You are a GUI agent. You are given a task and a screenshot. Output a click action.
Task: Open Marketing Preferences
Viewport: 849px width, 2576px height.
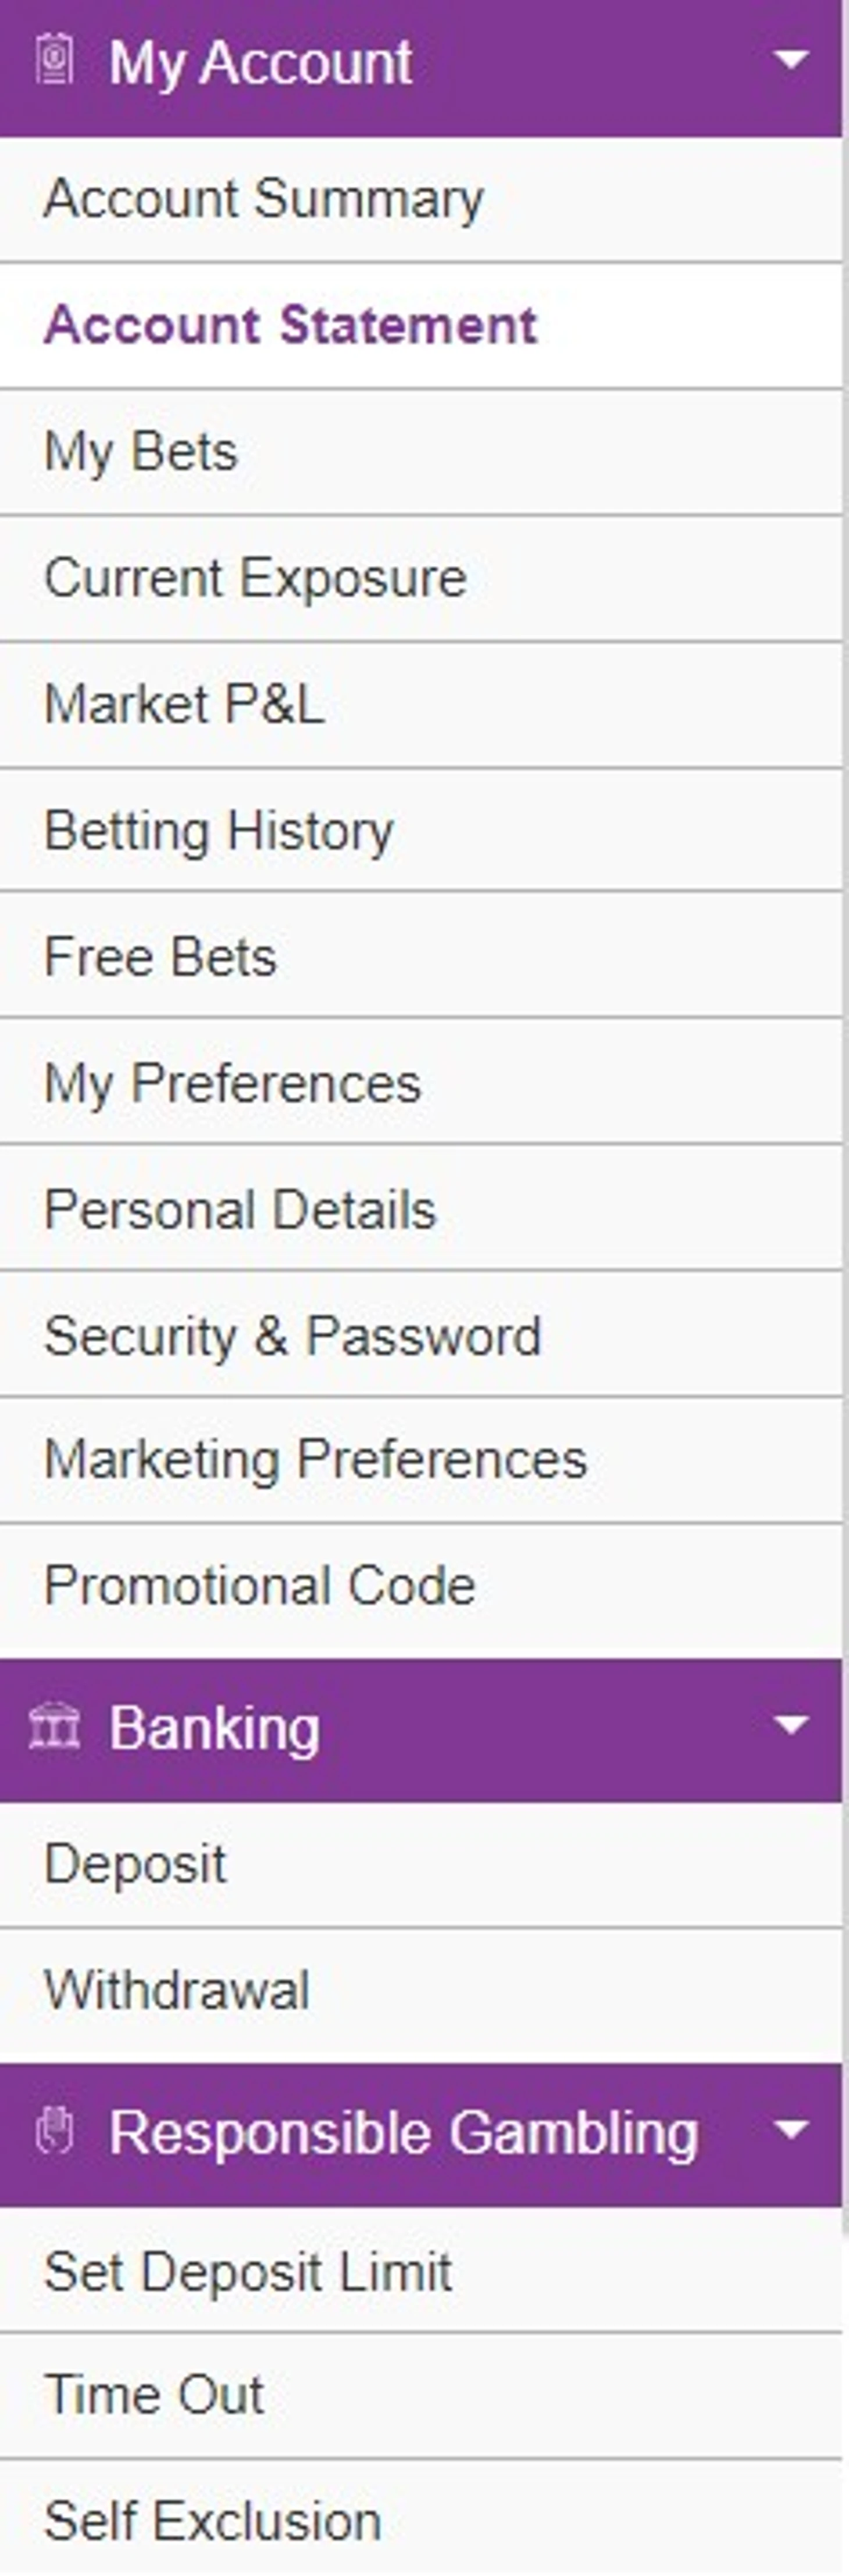coord(421,1461)
